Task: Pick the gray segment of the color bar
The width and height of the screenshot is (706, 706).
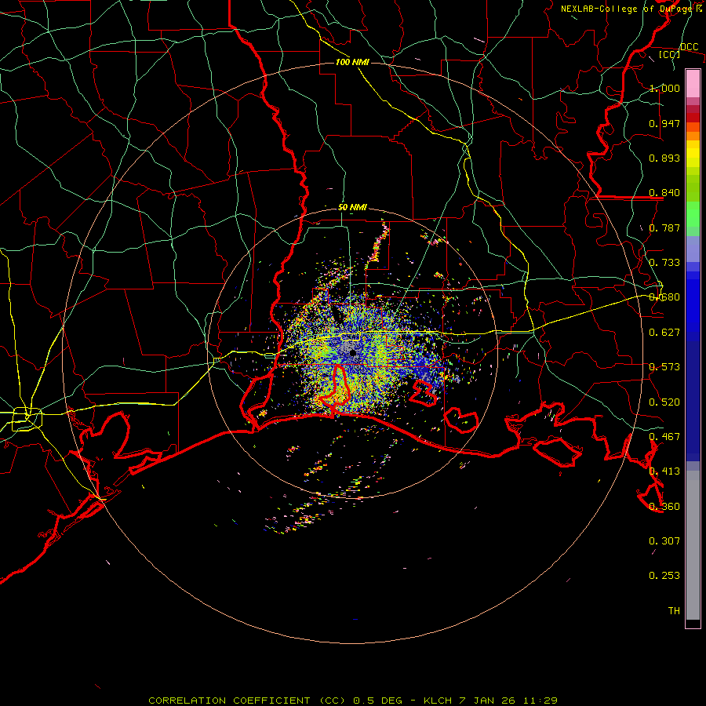Action: pos(693,545)
